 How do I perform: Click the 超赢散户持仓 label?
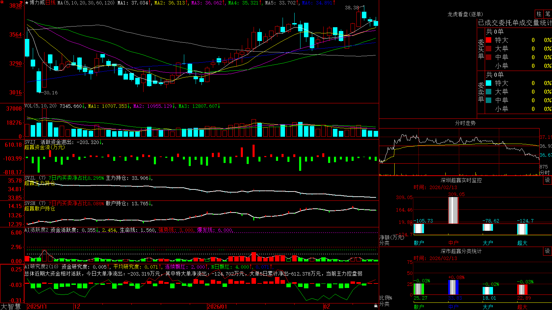tap(40, 209)
